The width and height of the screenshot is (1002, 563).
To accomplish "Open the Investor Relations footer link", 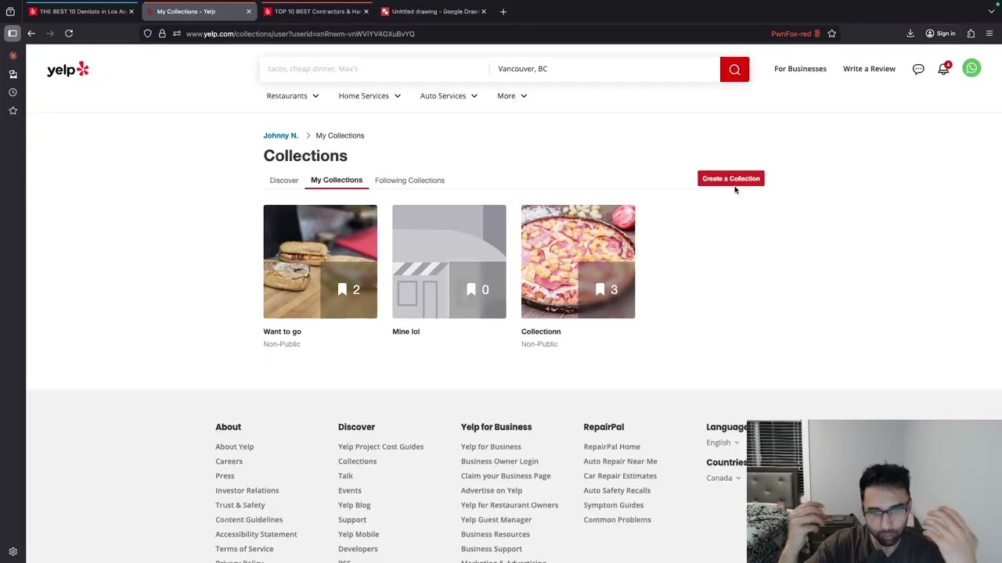I will pos(247,490).
